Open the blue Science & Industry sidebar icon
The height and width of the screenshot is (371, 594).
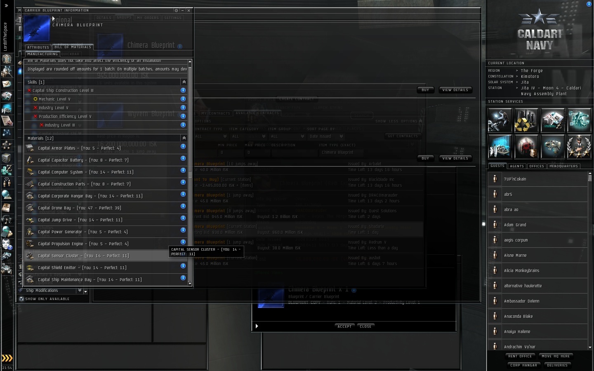pos(7,108)
